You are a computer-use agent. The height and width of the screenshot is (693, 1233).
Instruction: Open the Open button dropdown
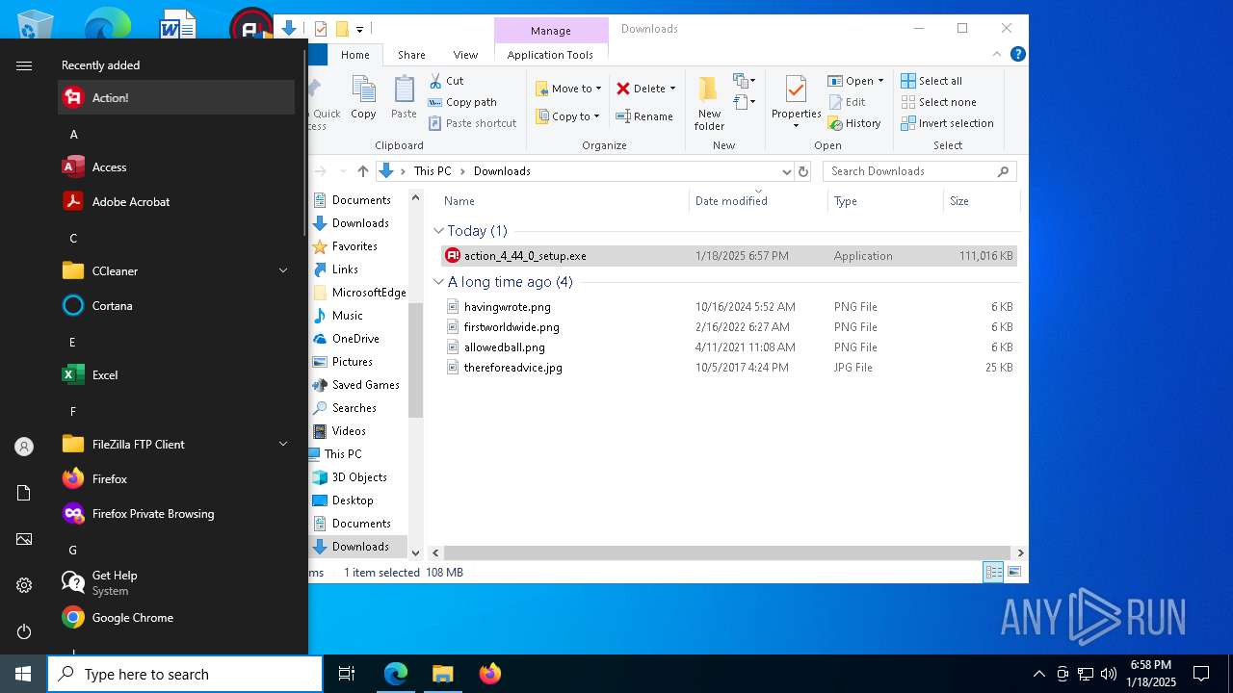(880, 81)
